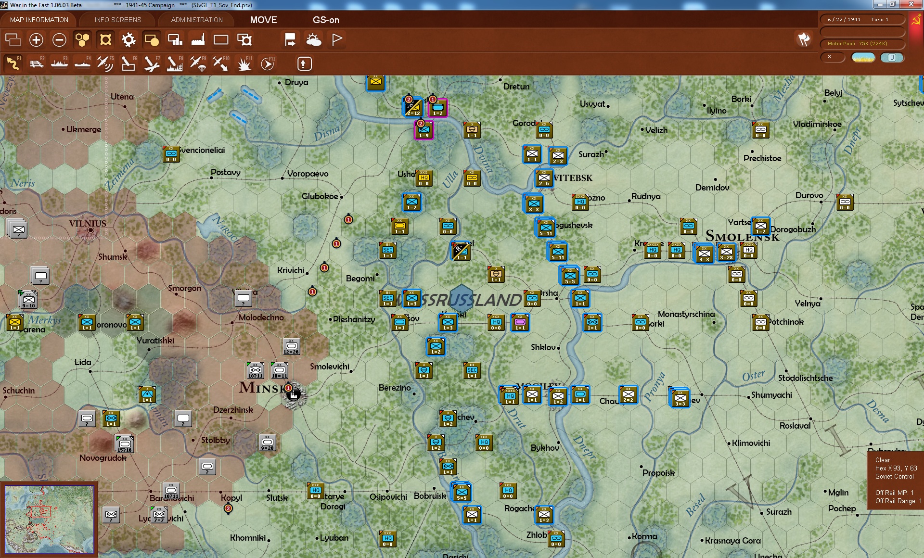Click the white pennant flag icon
The height and width of the screenshot is (558, 924).
pos(337,39)
